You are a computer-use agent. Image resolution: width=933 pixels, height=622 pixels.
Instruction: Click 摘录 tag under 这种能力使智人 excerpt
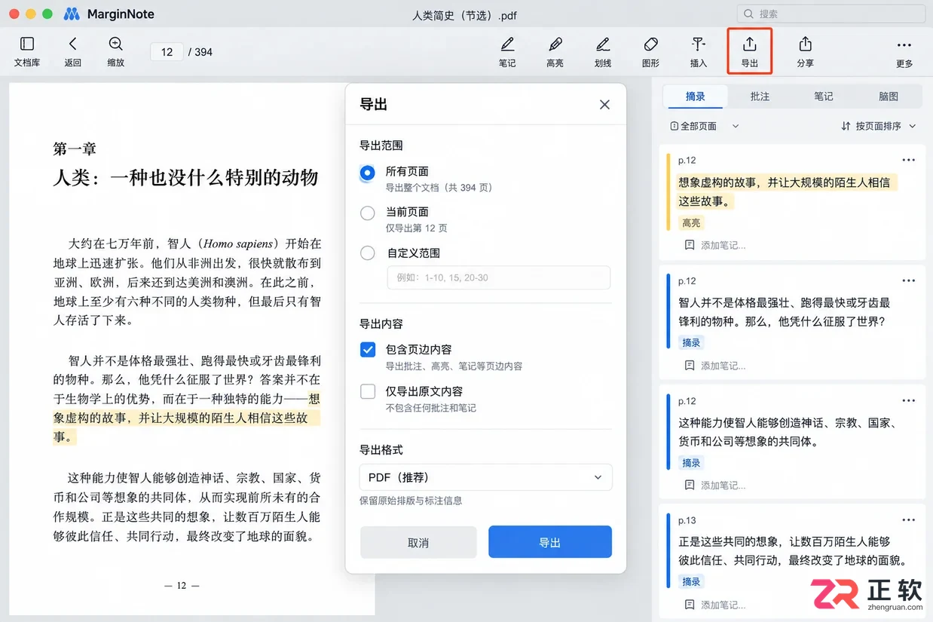tap(691, 463)
